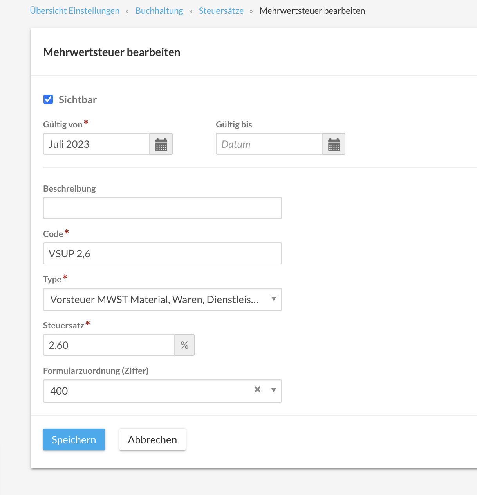
Task: Click the 'Sichtbar' label text
Action: 78,100
